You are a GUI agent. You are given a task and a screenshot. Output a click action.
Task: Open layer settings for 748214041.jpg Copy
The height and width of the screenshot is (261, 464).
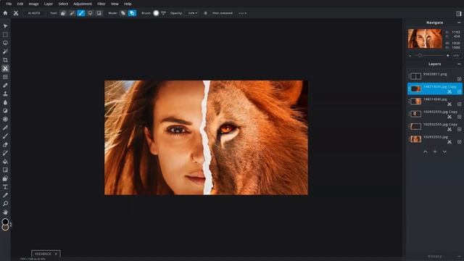pyautogui.click(x=459, y=92)
